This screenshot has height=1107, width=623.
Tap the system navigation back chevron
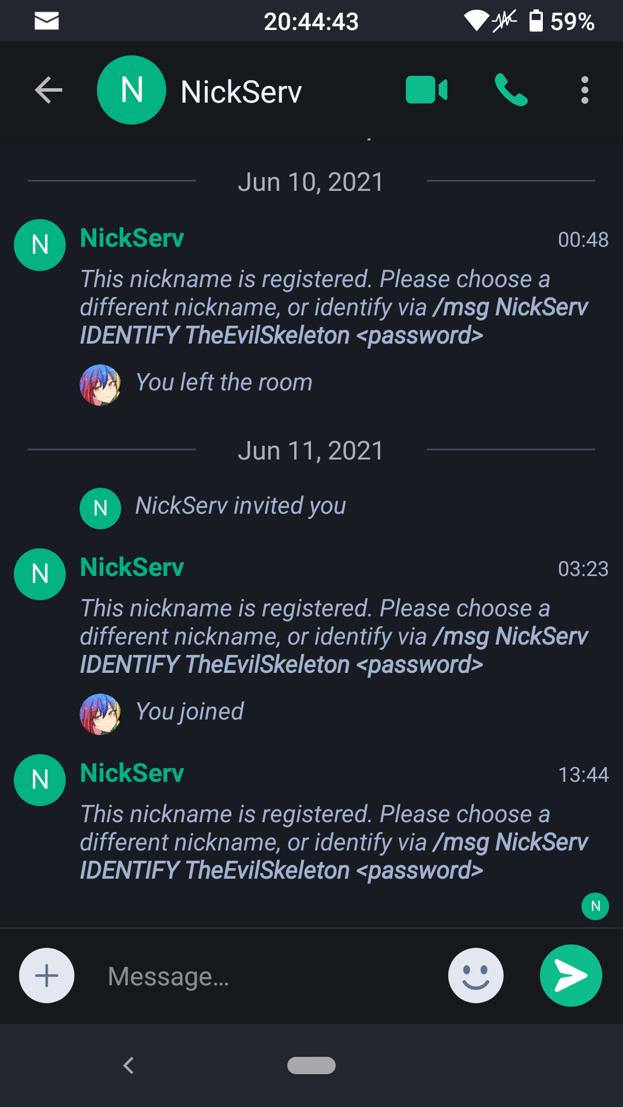[129, 1065]
